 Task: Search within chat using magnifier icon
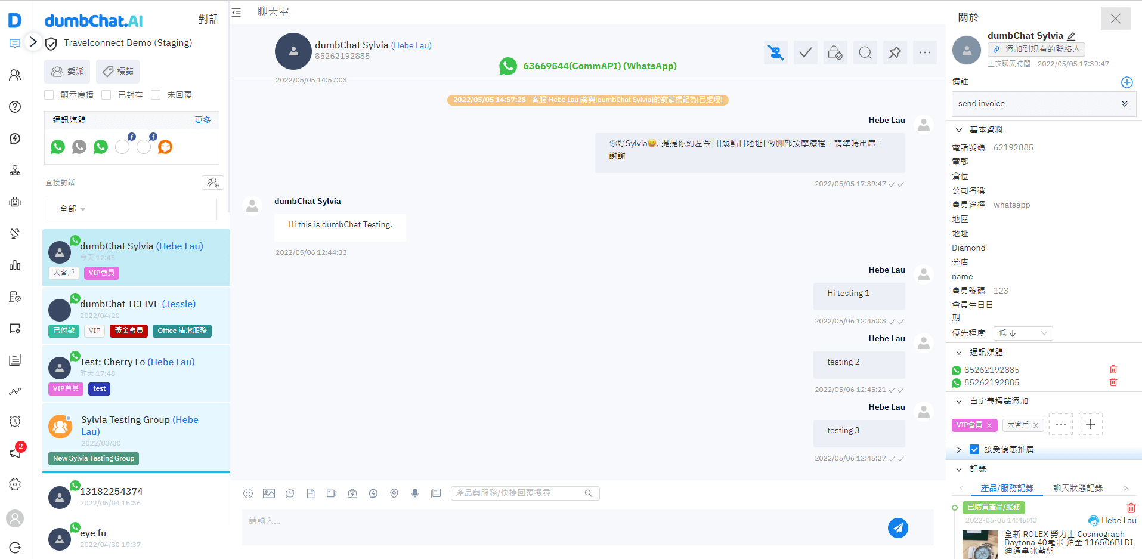[x=865, y=52]
